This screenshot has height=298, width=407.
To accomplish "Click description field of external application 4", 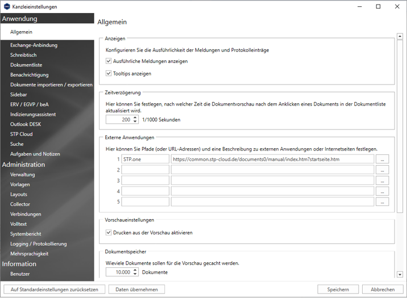I will pos(146,191).
